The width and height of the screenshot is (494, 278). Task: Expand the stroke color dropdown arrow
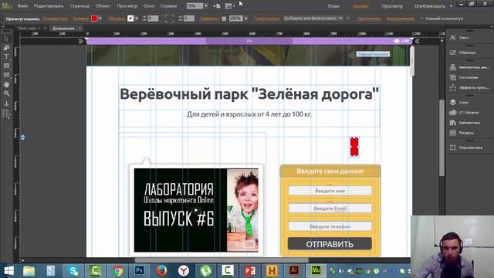[137, 19]
